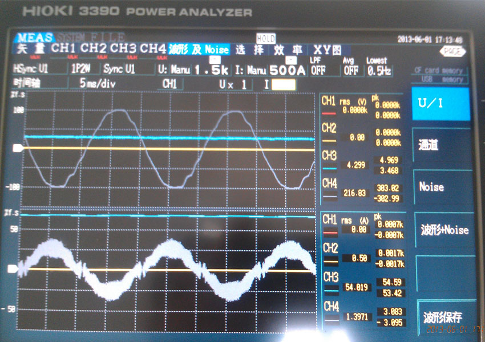The image size is (485, 342).
Task: Click the CH2 yellow voltage line legend
Action: click(329, 140)
